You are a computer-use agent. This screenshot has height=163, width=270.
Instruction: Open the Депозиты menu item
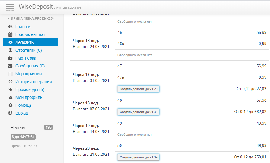point(25,43)
